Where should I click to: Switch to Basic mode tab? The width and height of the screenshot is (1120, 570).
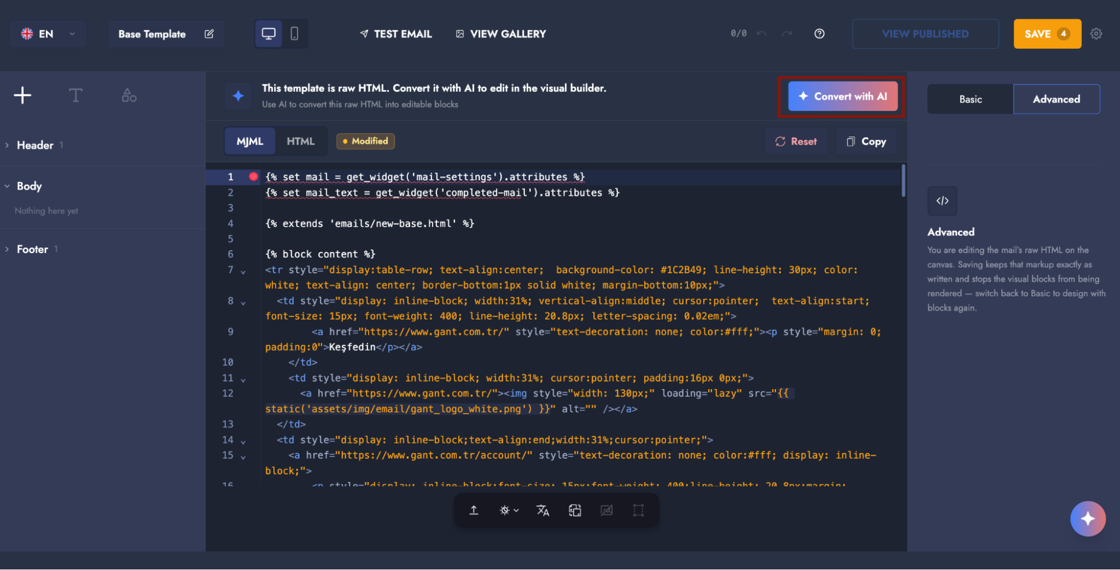(x=970, y=99)
